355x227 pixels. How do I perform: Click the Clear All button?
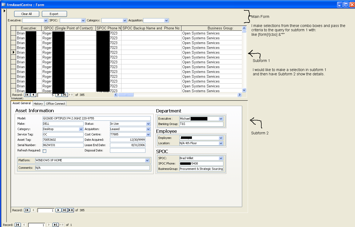(x=26, y=14)
